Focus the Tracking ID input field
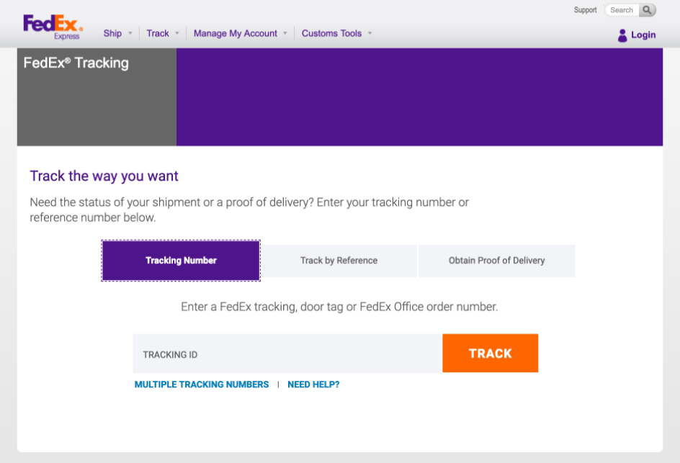Image resolution: width=680 pixels, height=463 pixels. tap(287, 354)
